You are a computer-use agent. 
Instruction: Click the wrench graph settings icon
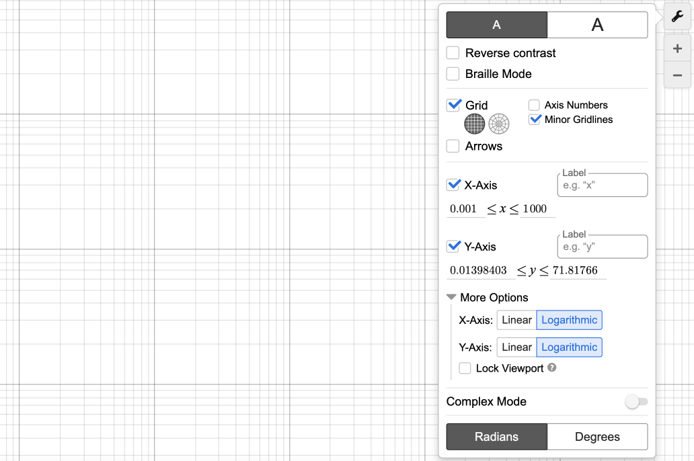(x=677, y=17)
